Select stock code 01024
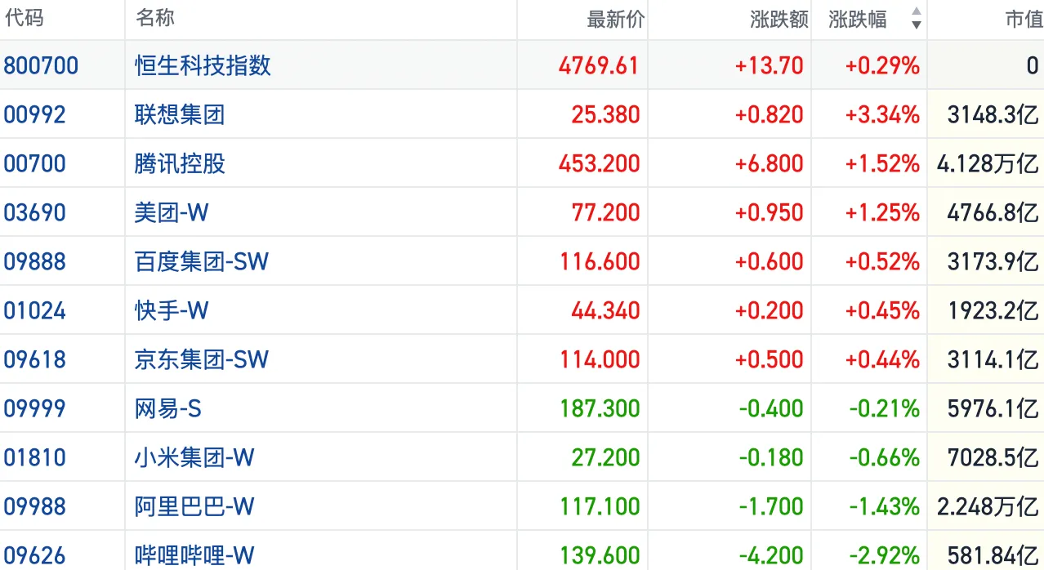This screenshot has height=570, width=1044. (x=34, y=310)
